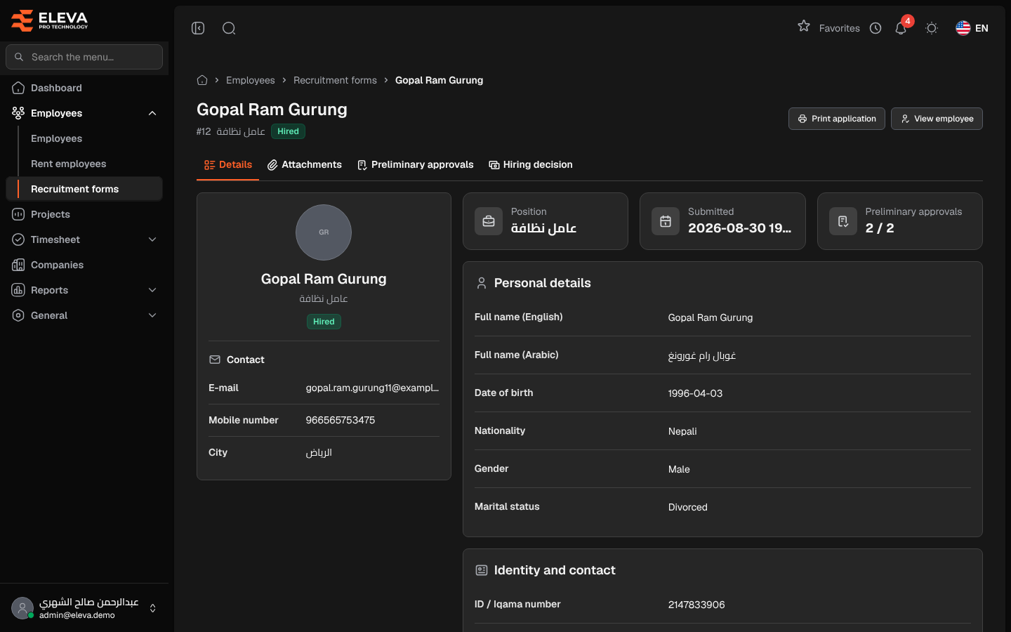1011x632 pixels.
Task: Open Dashboard from the sidebar
Action: pyautogui.click(x=84, y=88)
